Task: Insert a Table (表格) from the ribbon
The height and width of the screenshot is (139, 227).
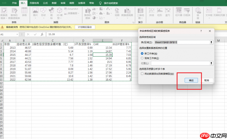Action: [x=24, y=12]
